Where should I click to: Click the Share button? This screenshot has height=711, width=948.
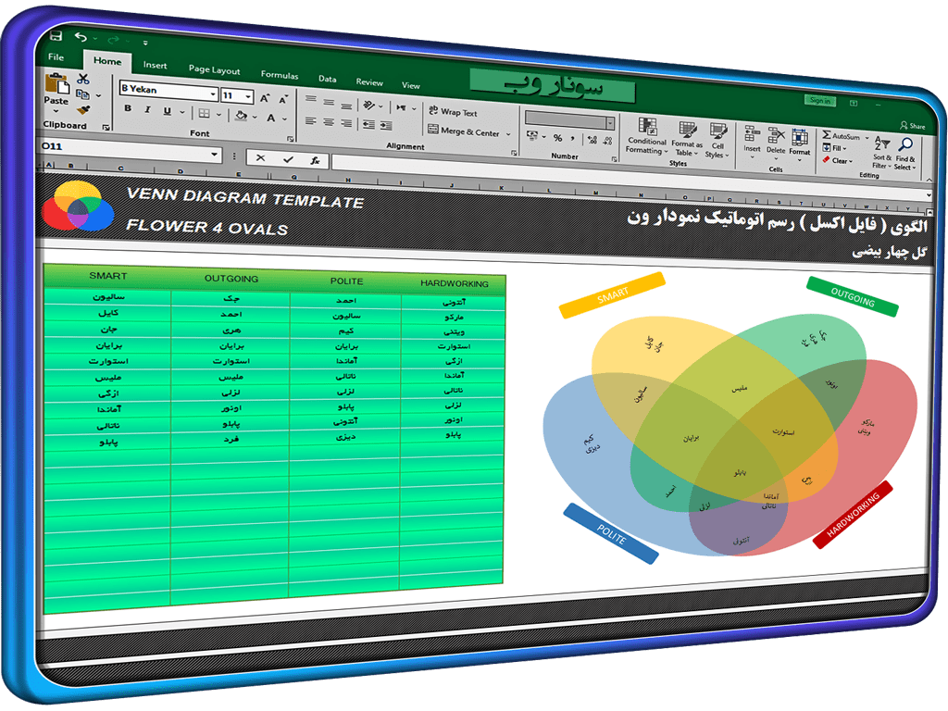click(x=913, y=126)
